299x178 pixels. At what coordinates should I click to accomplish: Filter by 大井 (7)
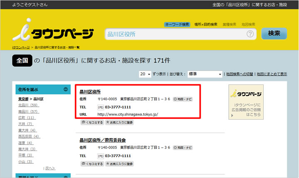26,124
